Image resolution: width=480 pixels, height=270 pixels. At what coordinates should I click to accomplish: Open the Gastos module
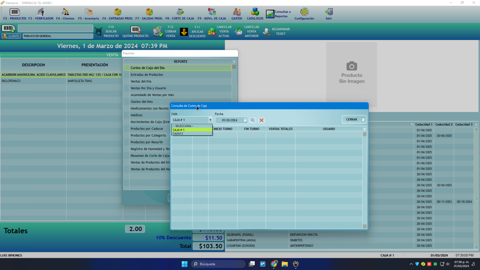pyautogui.click(x=237, y=14)
